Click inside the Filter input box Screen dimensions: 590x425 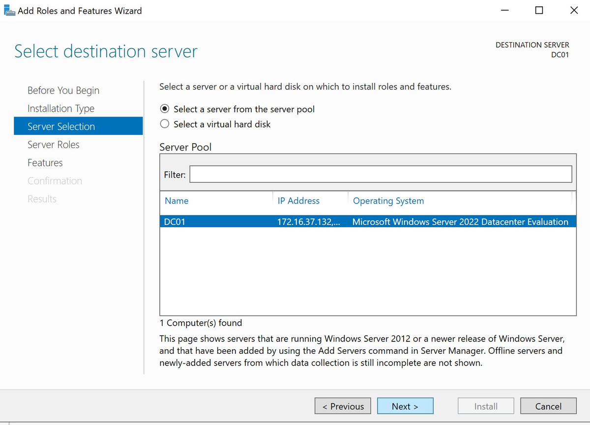pos(379,174)
